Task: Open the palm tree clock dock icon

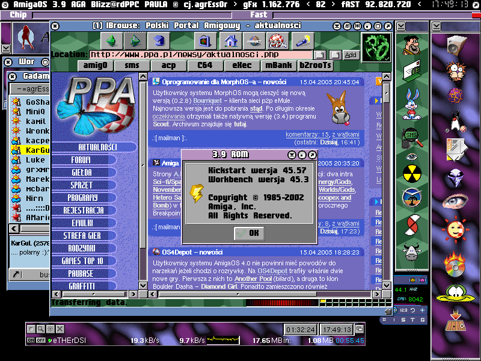Action: (x=412, y=197)
